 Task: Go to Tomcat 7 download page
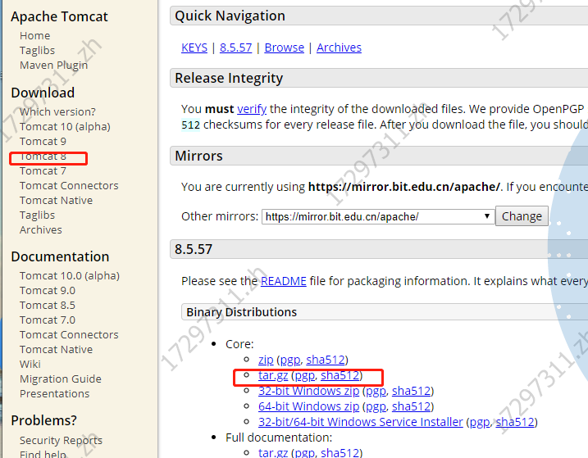pyautogui.click(x=43, y=171)
